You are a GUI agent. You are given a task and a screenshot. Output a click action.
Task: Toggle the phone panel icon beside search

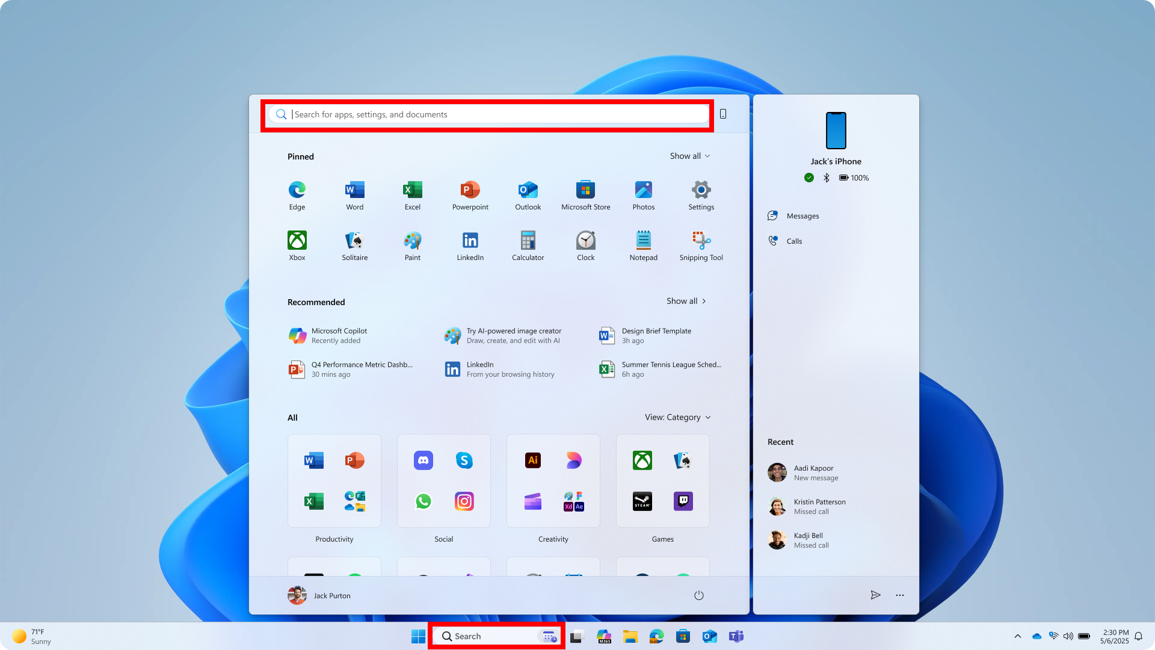tap(723, 114)
